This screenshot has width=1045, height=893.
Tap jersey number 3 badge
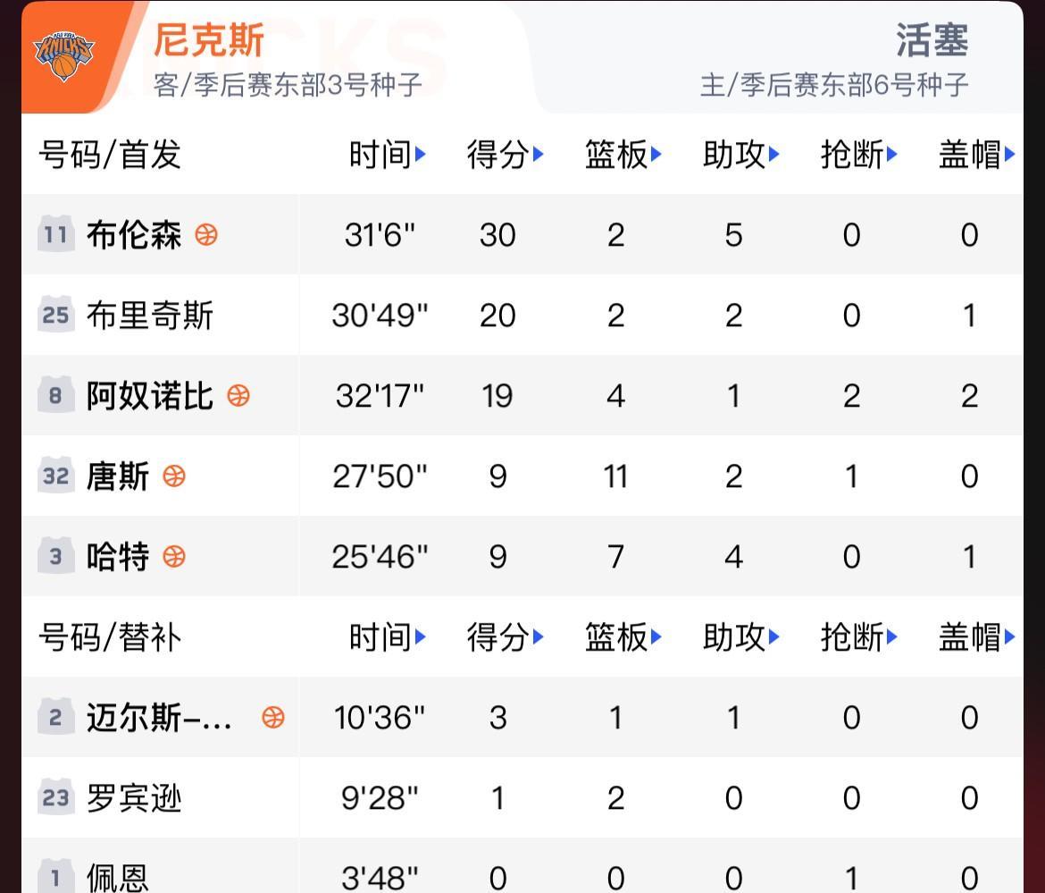click(x=56, y=555)
